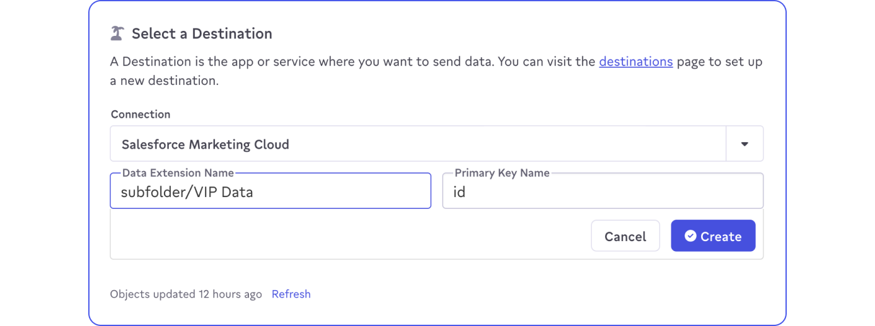
Task: Click the checkmark icon inside the Create button
Action: [690, 236]
